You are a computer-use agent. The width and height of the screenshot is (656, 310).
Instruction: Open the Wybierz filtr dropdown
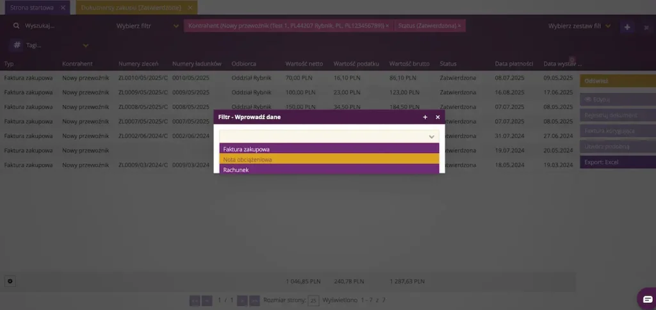[x=148, y=26]
